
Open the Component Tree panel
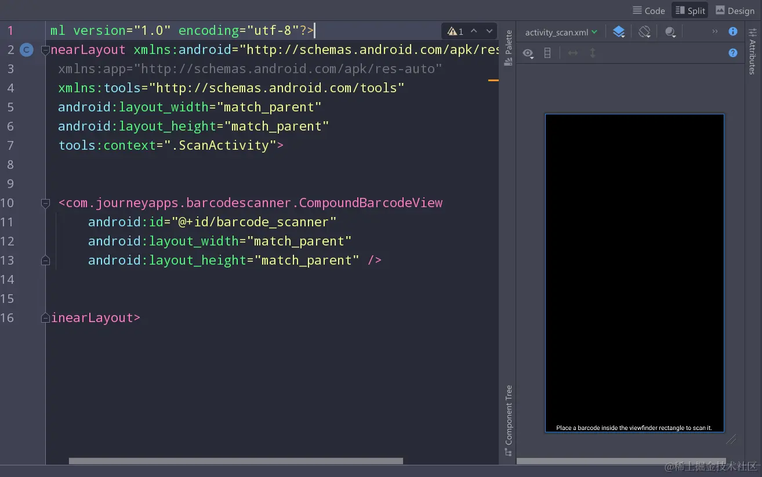(x=509, y=421)
